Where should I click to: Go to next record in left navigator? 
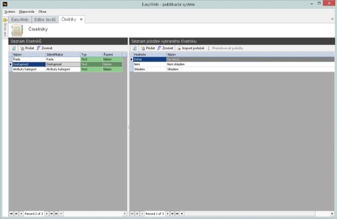click(x=47, y=213)
